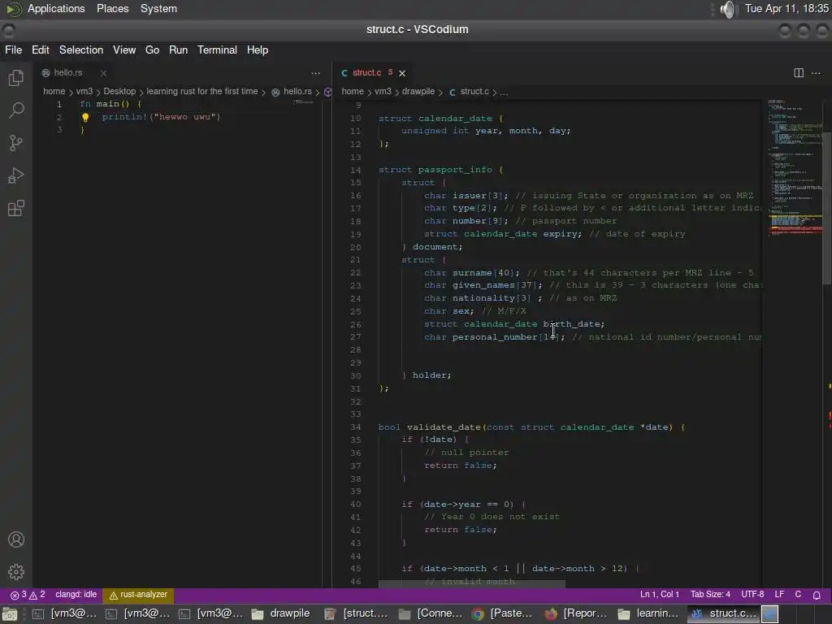Expand 'drawpile' breadcrumb in struct.c path
Image resolution: width=832 pixels, height=624 pixels.
coord(418,91)
